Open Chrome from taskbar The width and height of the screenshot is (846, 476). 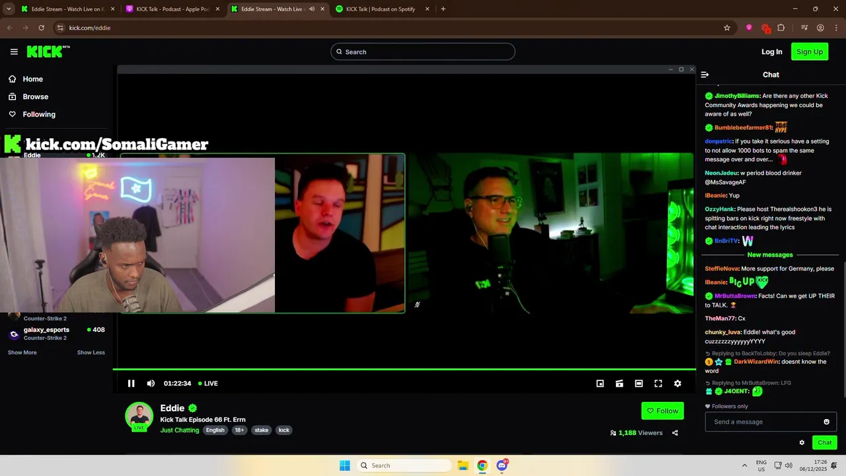coord(482,465)
